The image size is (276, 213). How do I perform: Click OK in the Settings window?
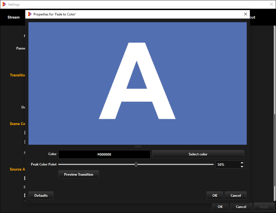click(220, 207)
